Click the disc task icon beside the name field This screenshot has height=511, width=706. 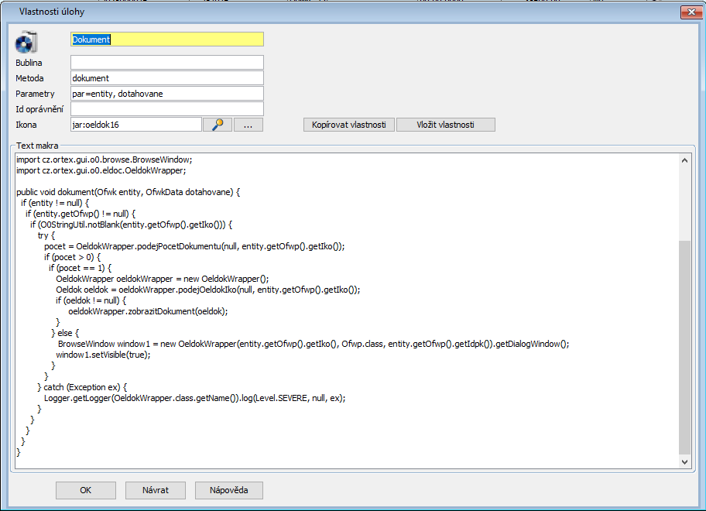27,42
